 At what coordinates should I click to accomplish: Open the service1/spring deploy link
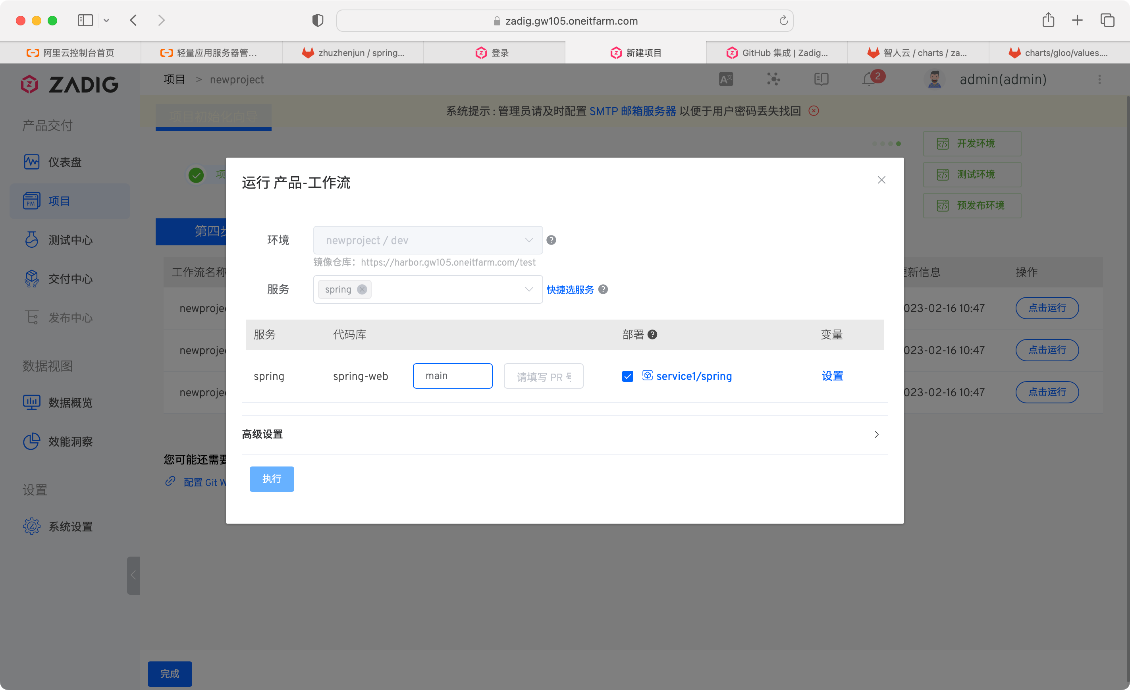[x=694, y=376]
